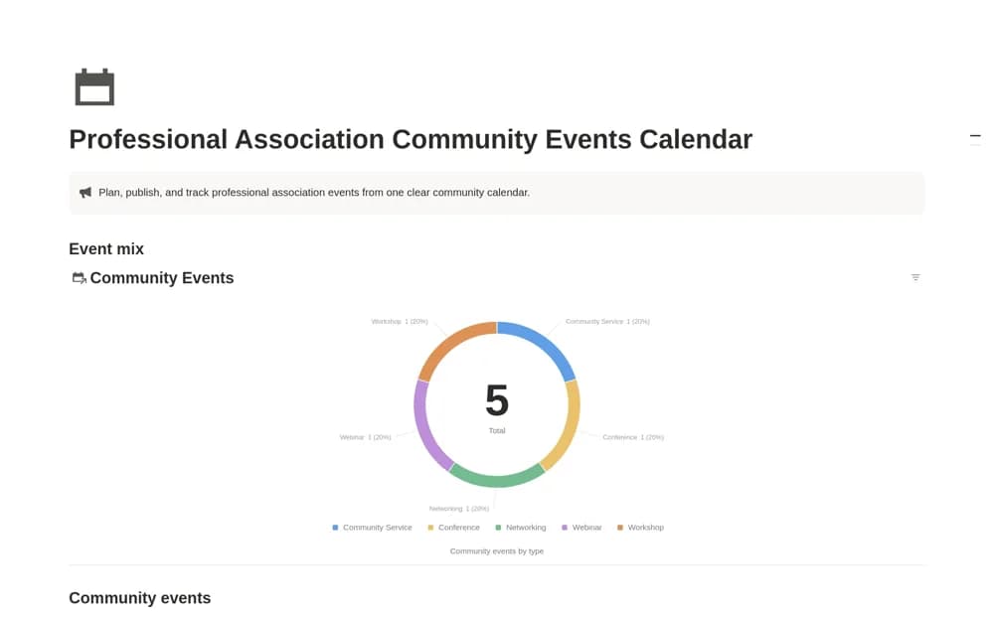Toggle the Workshop legend swatch
Viewport: 994px width, 620px height.
(620, 528)
